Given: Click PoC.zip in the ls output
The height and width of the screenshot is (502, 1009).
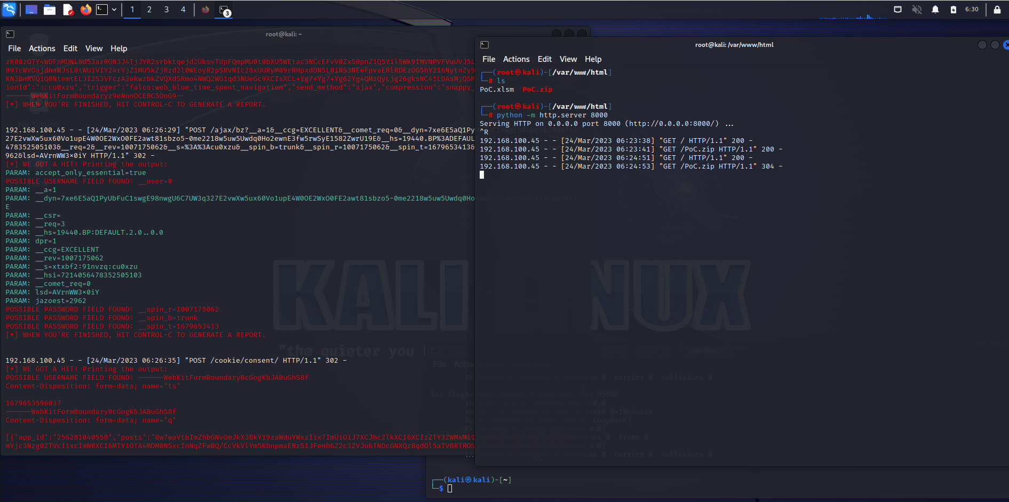Looking at the screenshot, I should [x=537, y=90].
